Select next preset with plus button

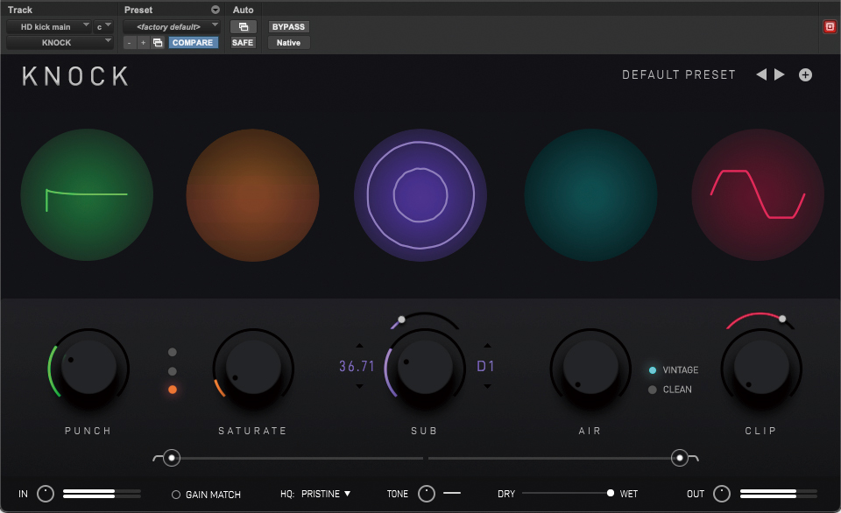tap(143, 42)
